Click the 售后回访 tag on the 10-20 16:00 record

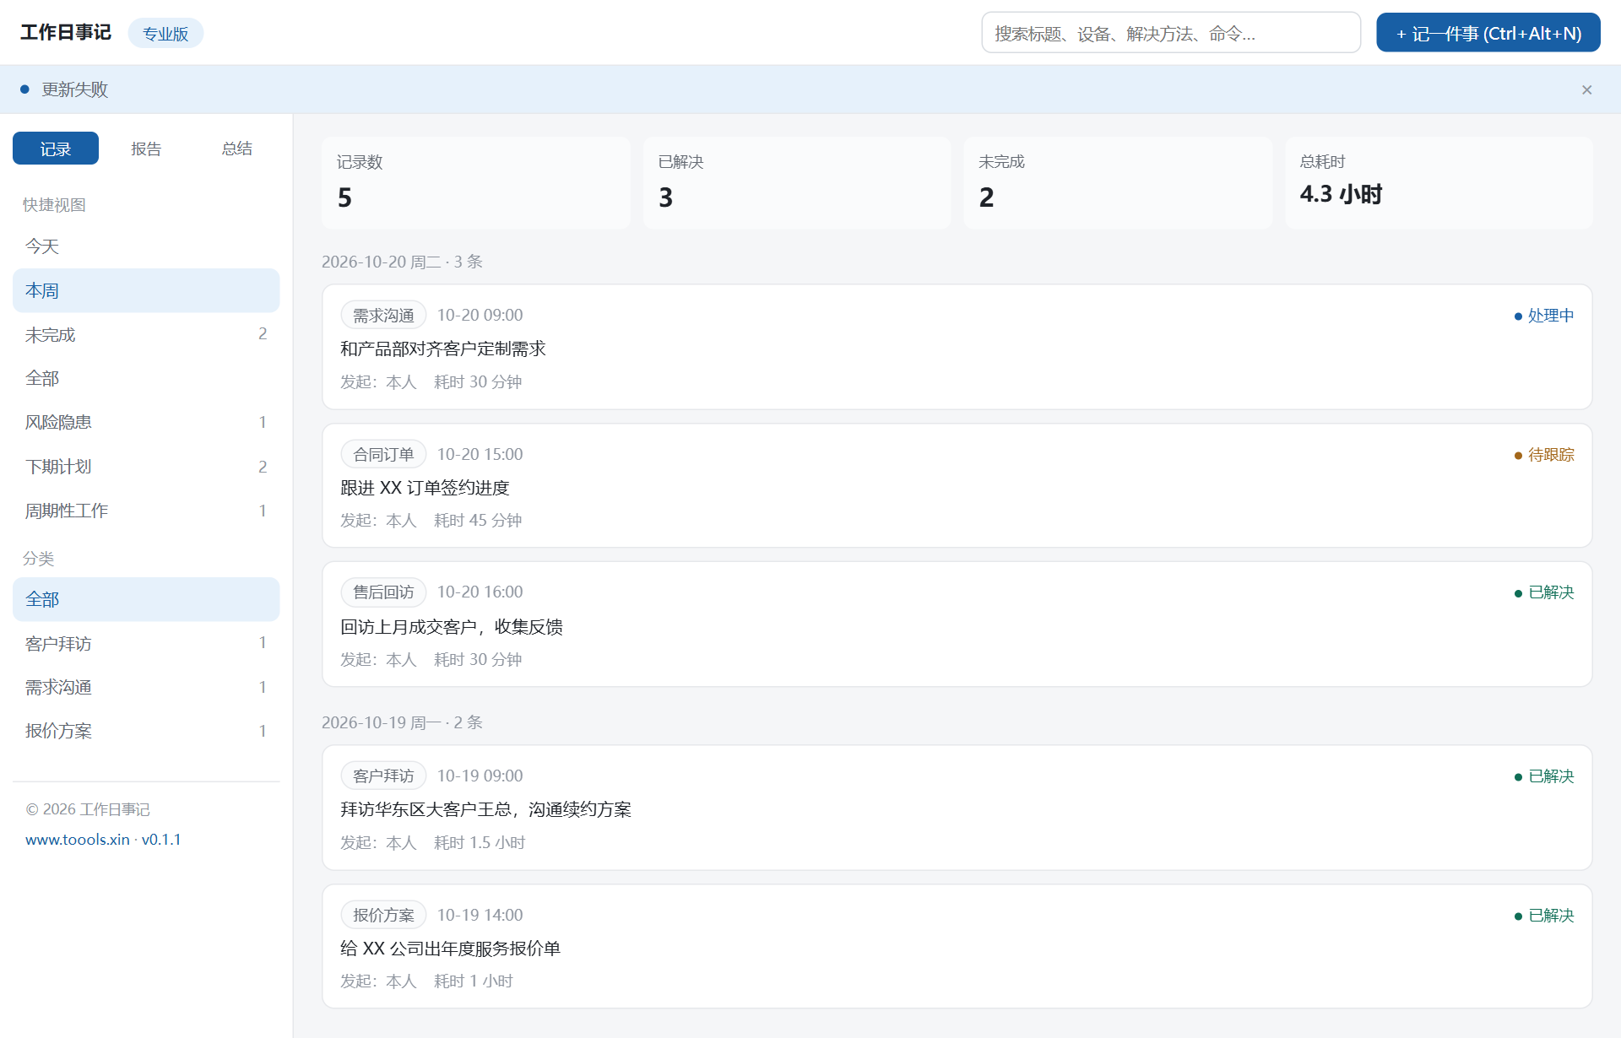tap(383, 592)
